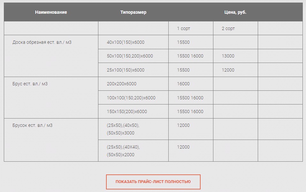The height and width of the screenshot is (192, 306).
Task: Click the "Показать прайс-лист полностью" button
Action: (153, 182)
